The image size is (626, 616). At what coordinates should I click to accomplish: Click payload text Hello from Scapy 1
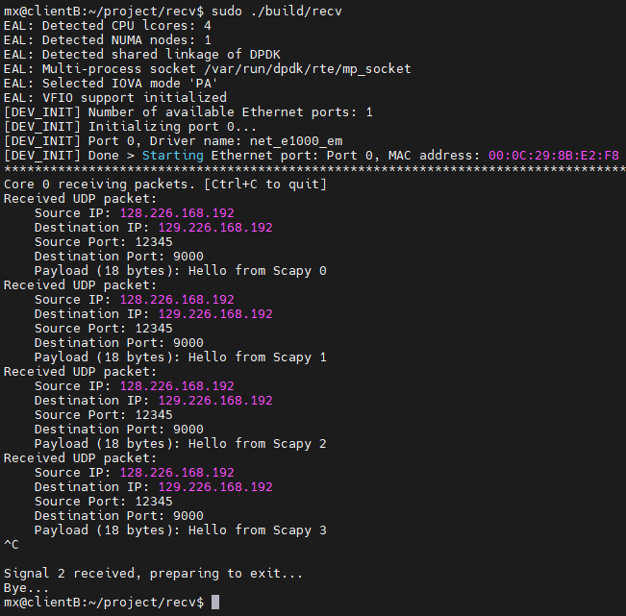point(257,357)
